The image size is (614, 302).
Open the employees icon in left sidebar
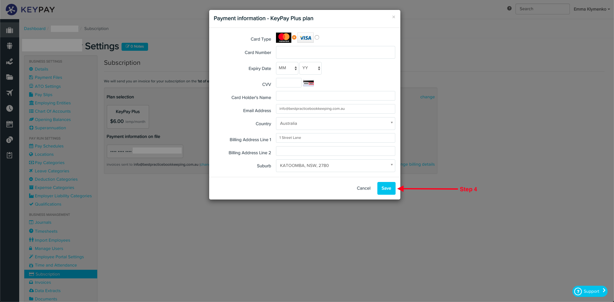point(10,46)
